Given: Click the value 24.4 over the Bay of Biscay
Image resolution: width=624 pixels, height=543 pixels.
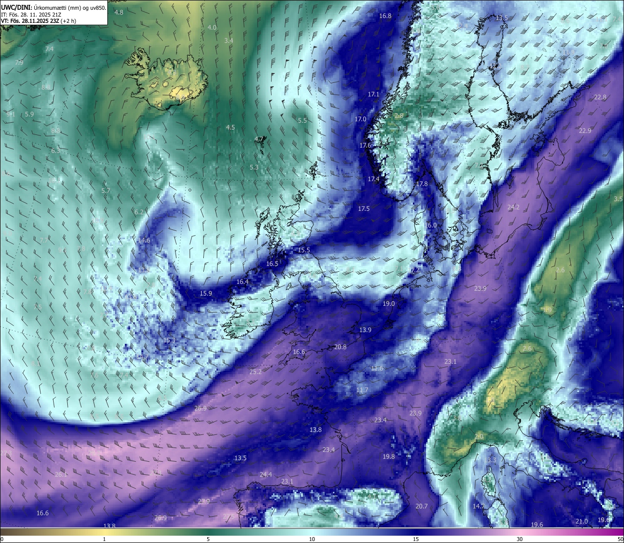Looking at the screenshot, I should (266, 475).
